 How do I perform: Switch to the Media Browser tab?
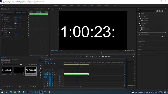pos(15,60)
